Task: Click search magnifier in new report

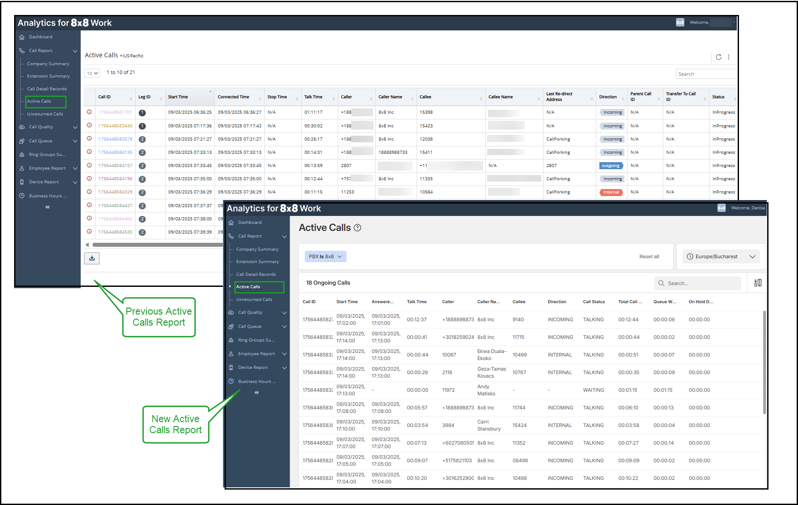Action: (x=661, y=283)
